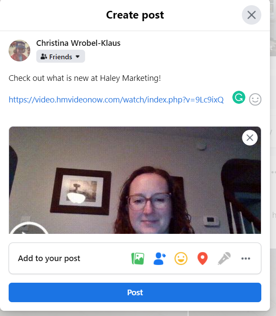Tag people using the blue person icon
276x316 pixels.
point(159,259)
